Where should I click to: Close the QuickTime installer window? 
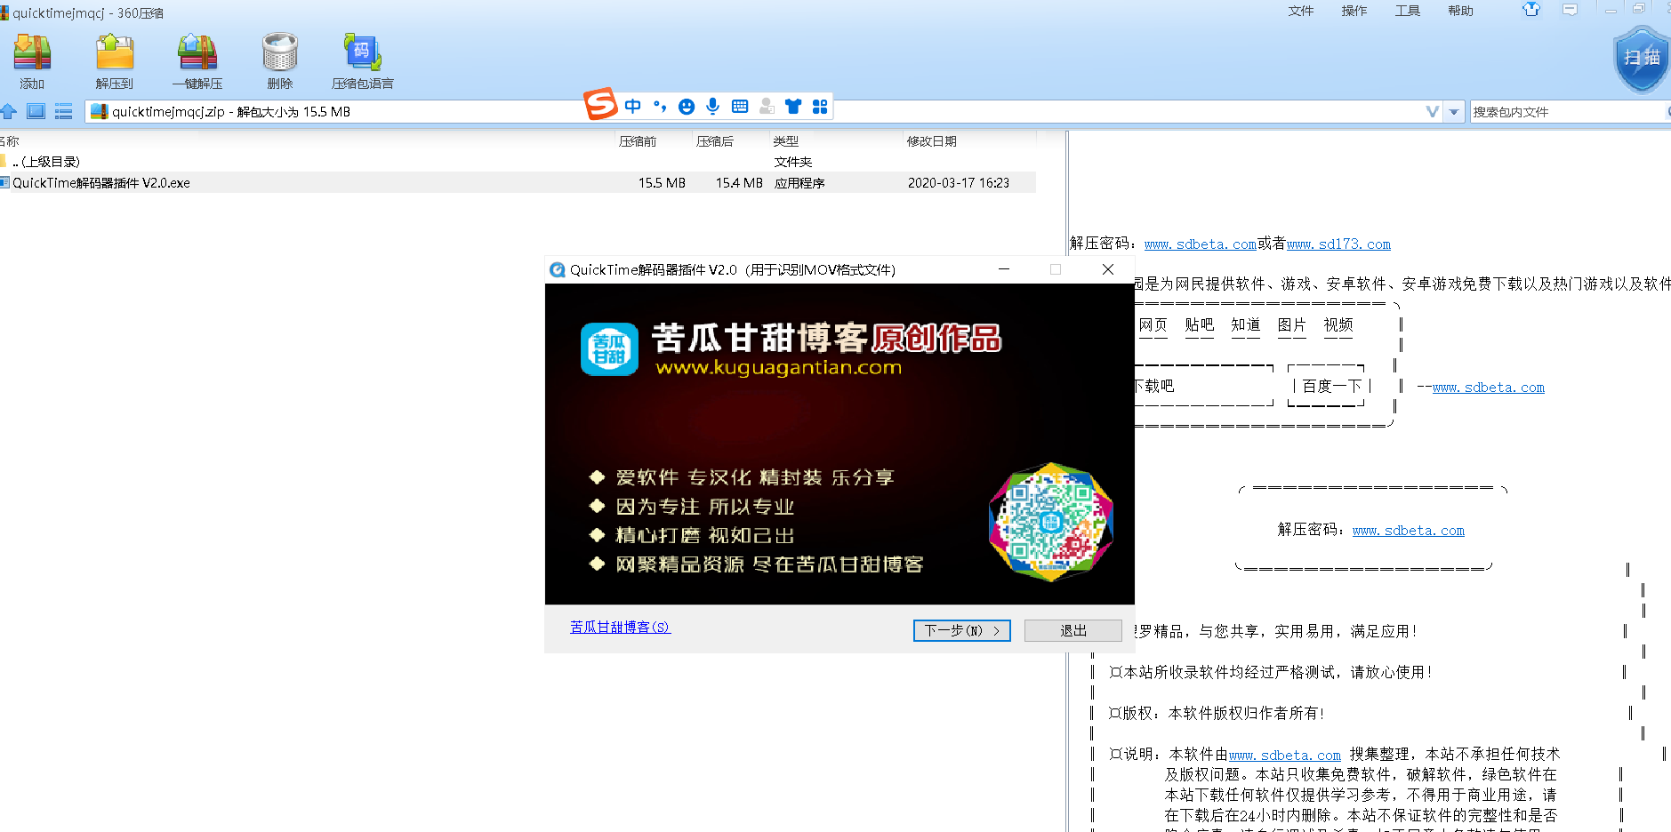(x=1108, y=269)
